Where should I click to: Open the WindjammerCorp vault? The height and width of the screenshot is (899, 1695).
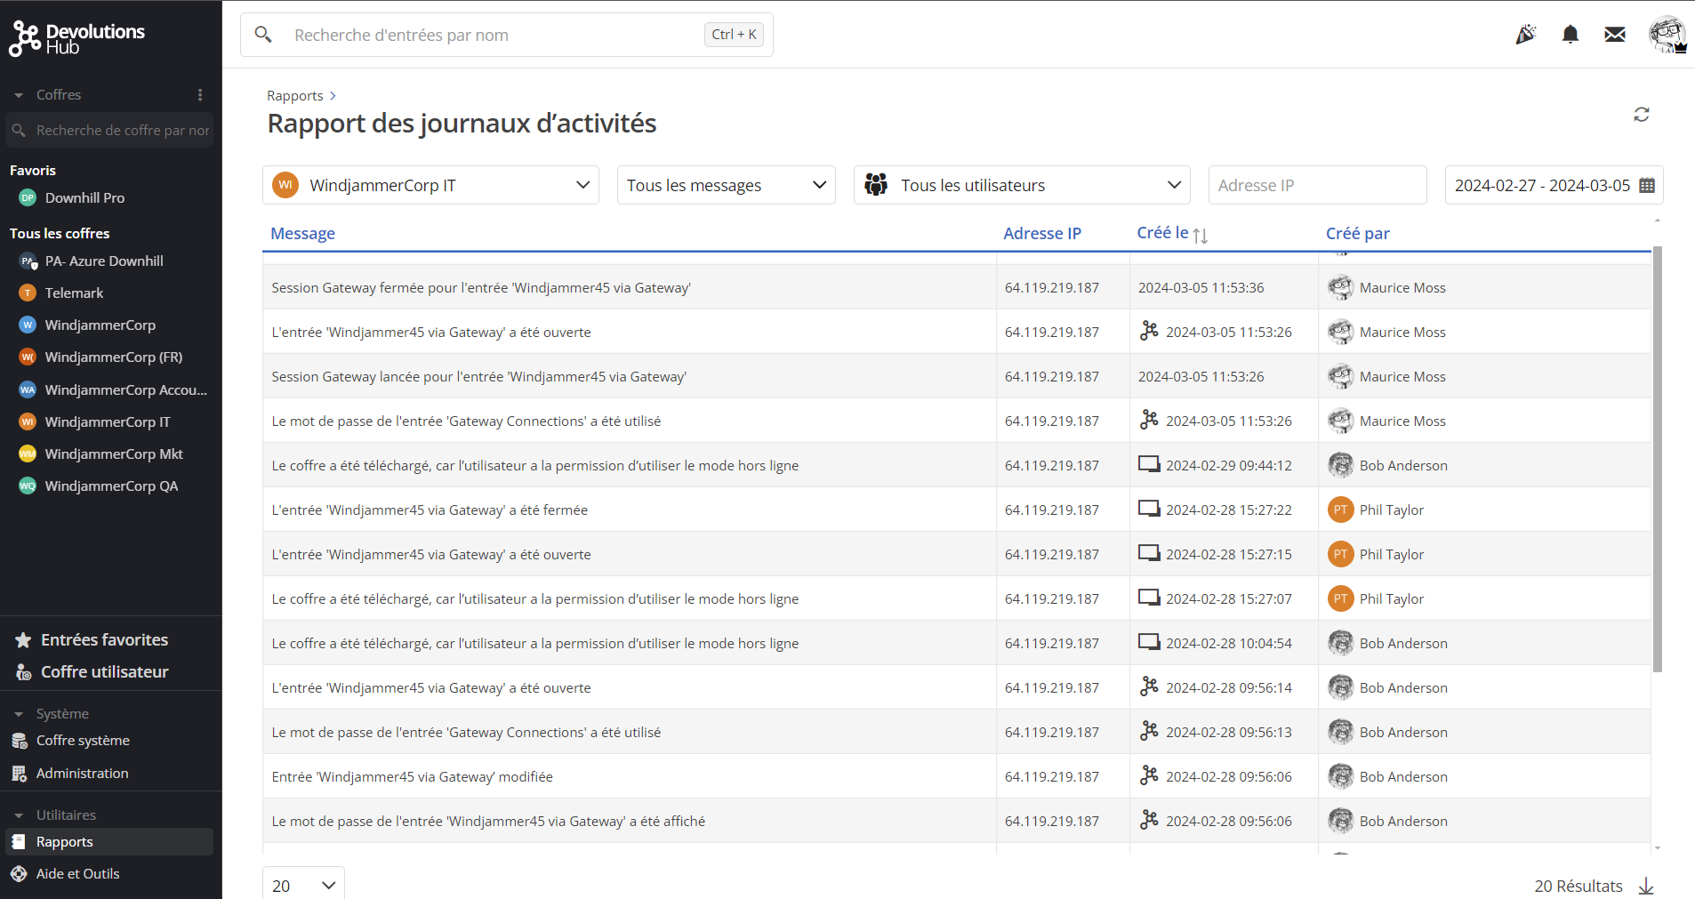click(100, 325)
